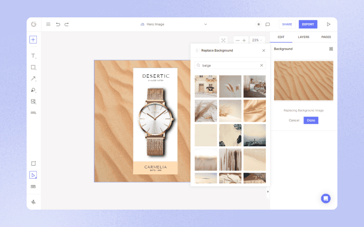Play the presentation preview
The image size is (364, 227).
click(329, 24)
